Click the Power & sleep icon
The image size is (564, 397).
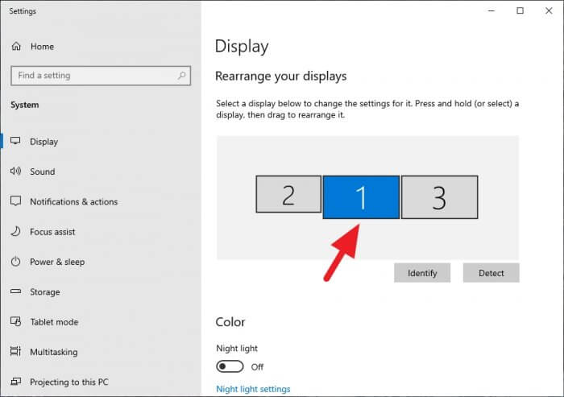point(15,262)
